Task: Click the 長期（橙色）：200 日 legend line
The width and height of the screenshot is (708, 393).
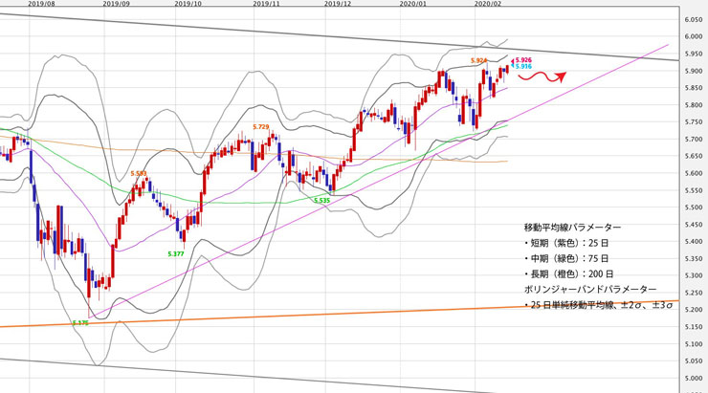Action: click(x=569, y=273)
